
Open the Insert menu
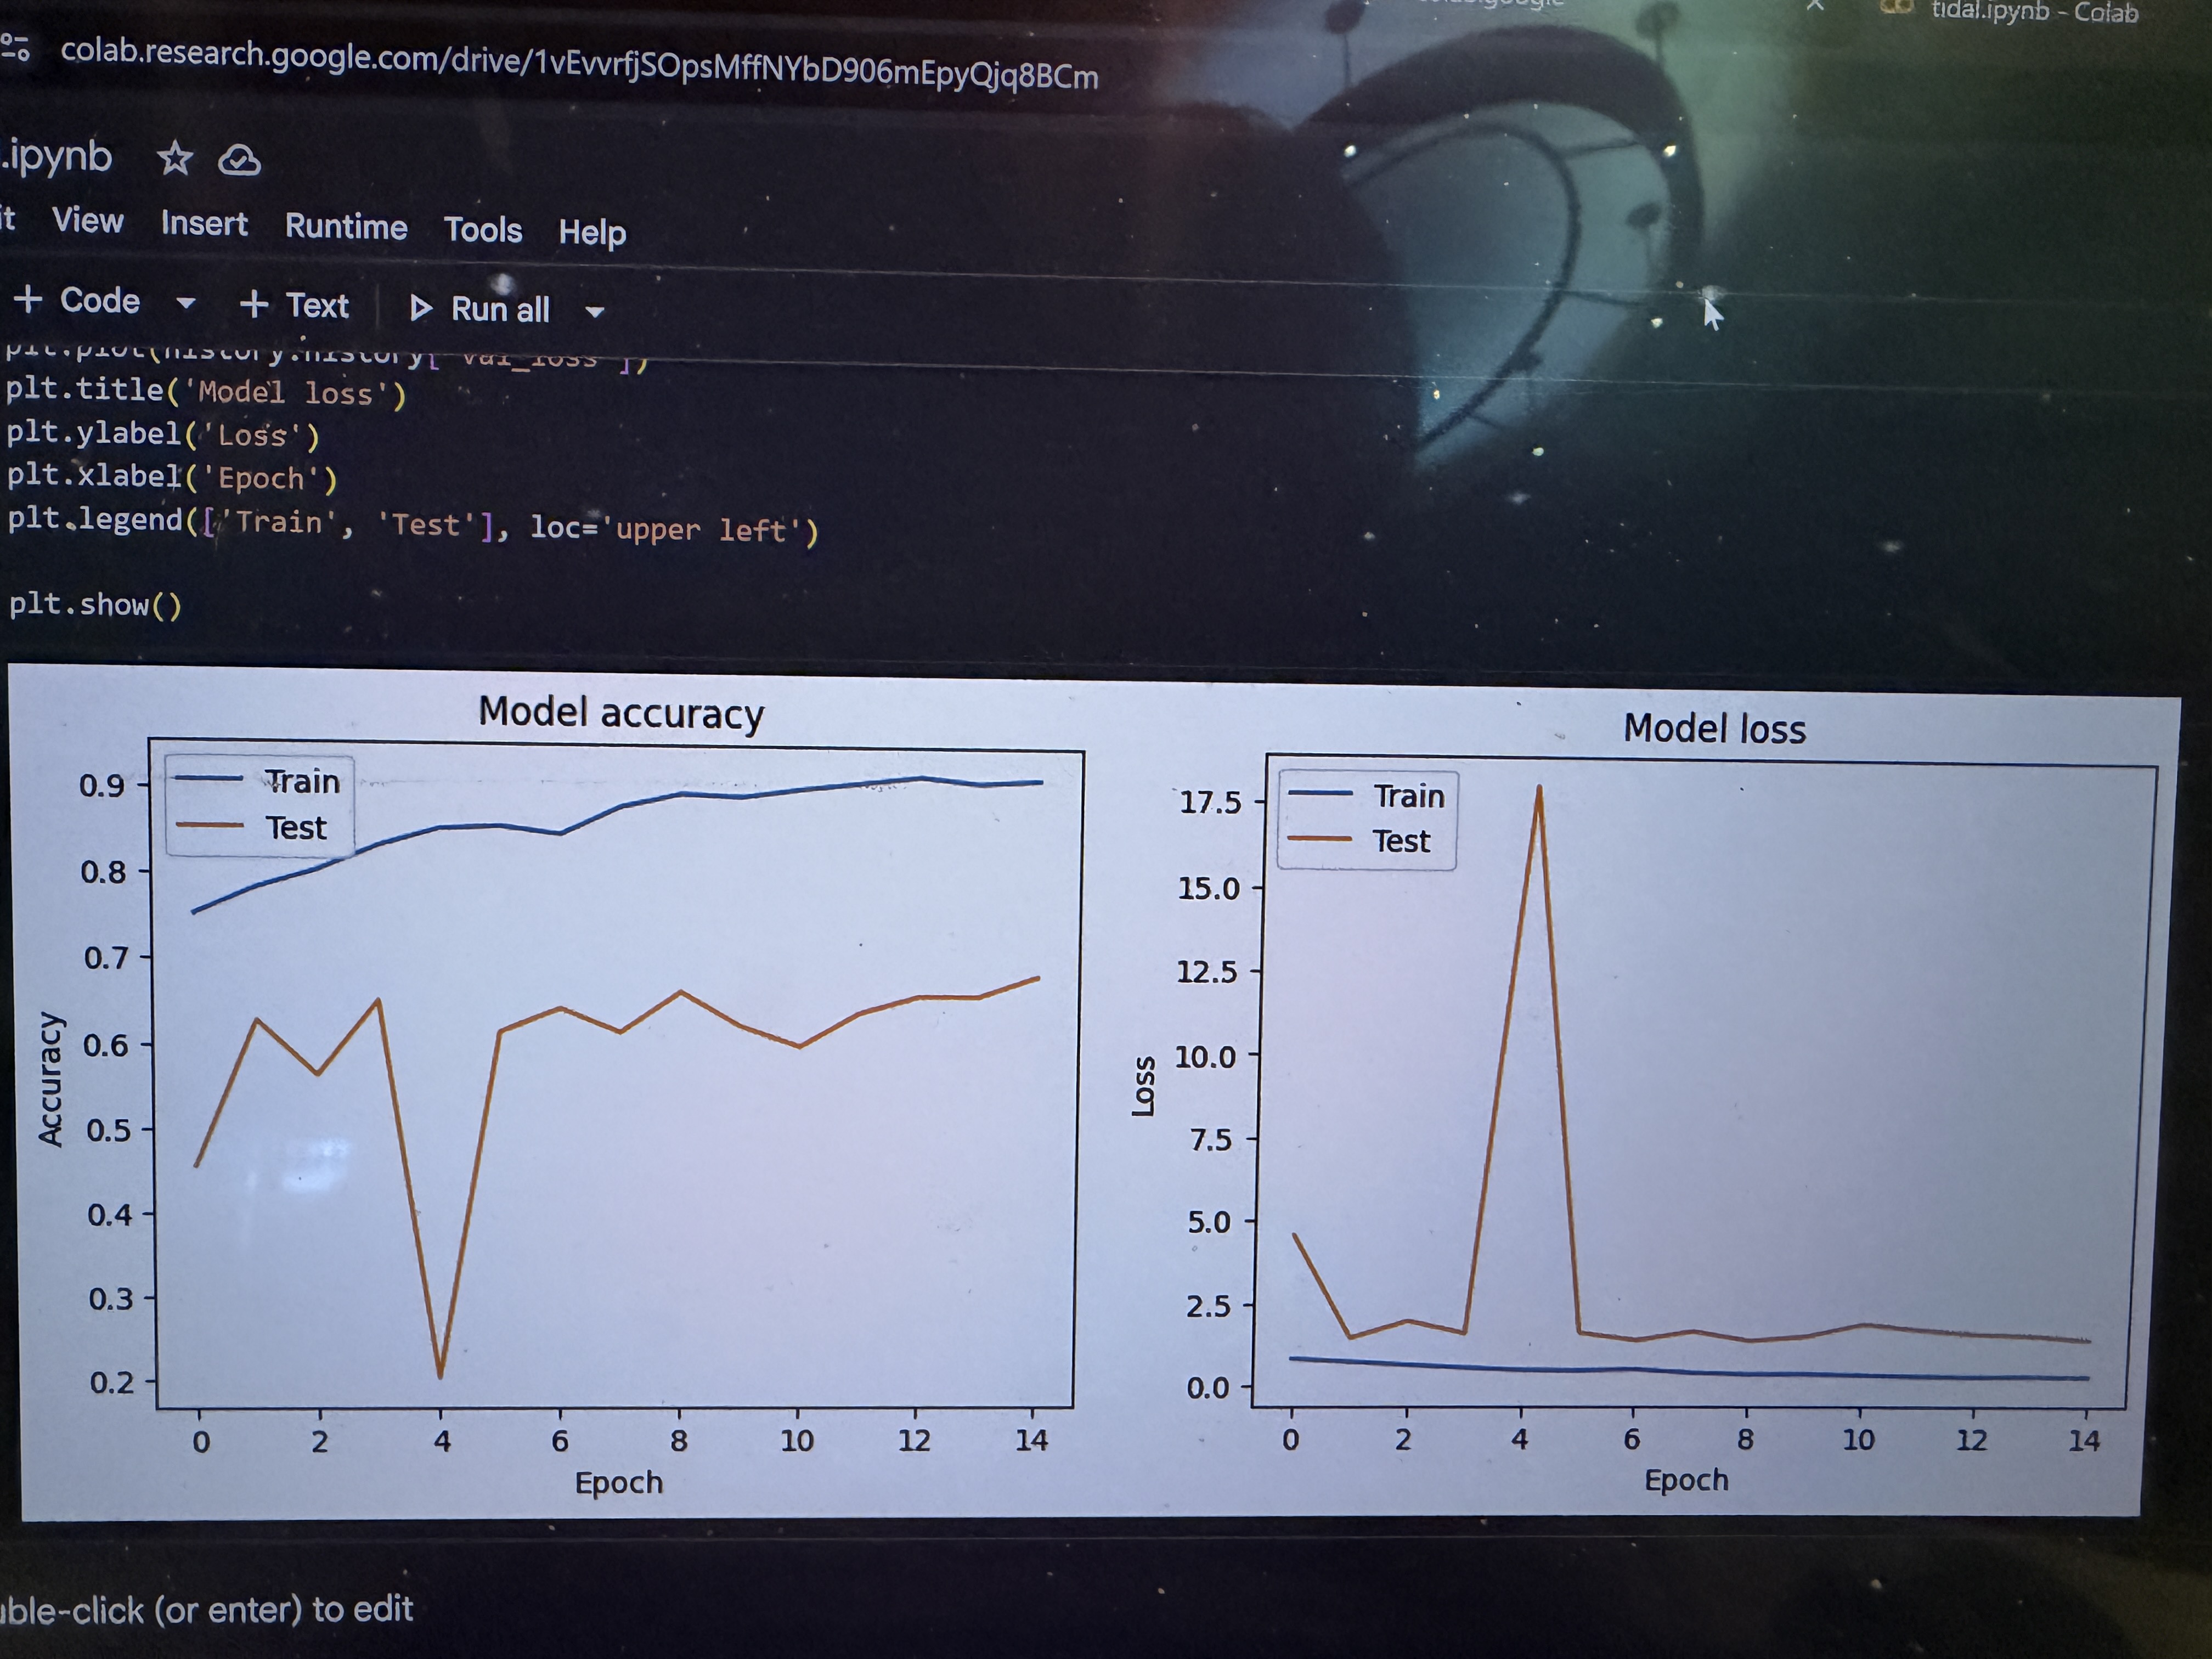[x=204, y=223]
